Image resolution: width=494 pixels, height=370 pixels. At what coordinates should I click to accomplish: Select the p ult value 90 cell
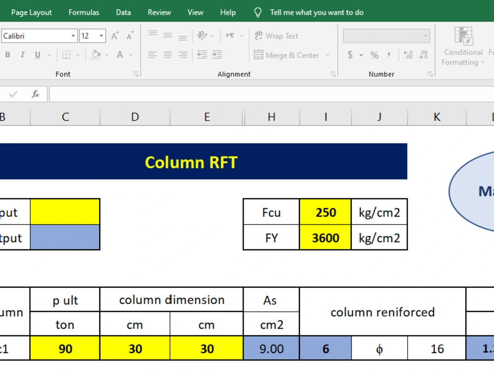coord(65,348)
